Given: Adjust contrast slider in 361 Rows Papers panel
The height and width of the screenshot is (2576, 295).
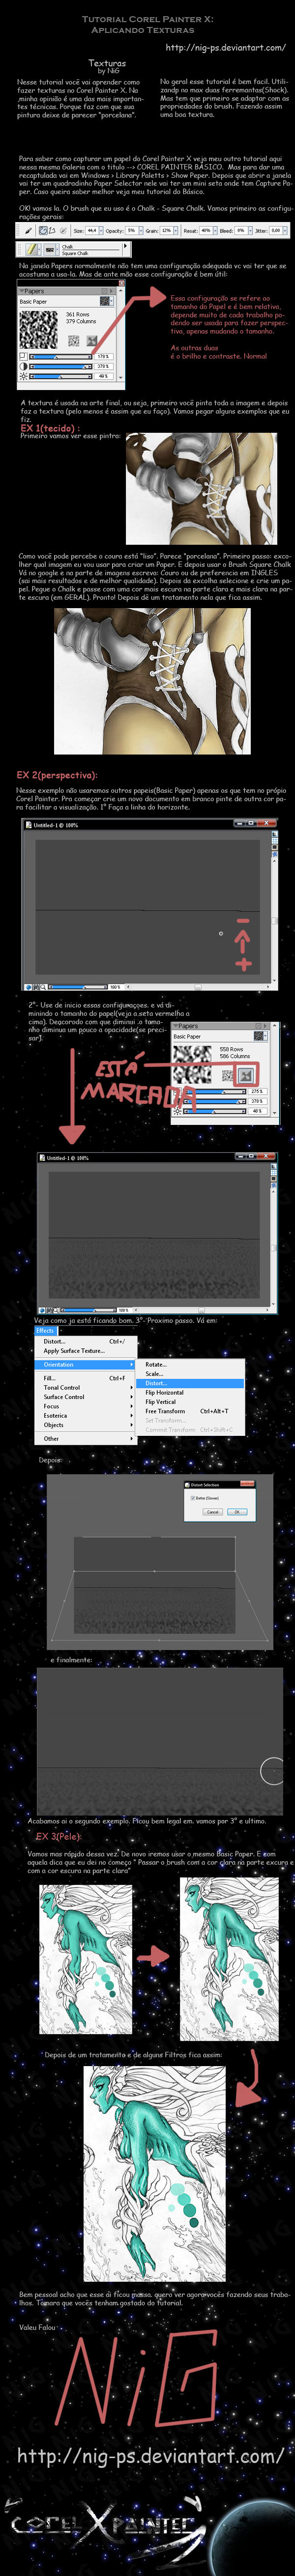Looking at the screenshot, I should [x=61, y=366].
